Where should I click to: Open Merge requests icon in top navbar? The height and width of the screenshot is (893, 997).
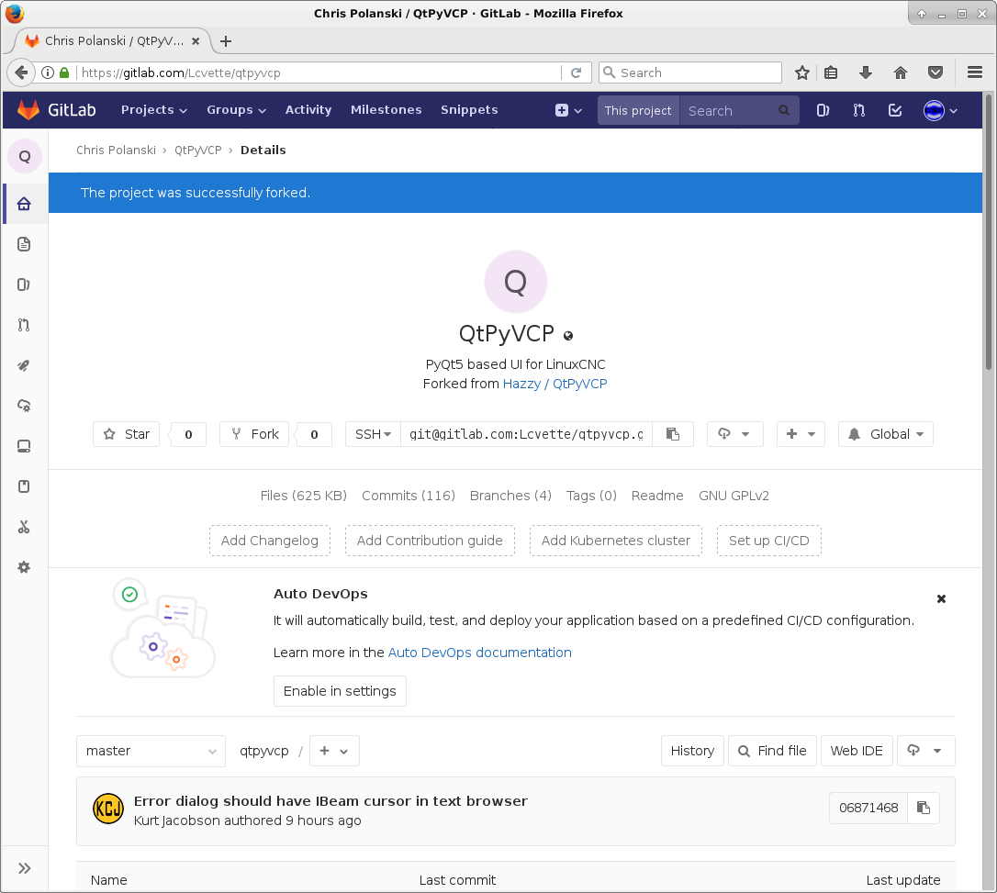click(859, 110)
